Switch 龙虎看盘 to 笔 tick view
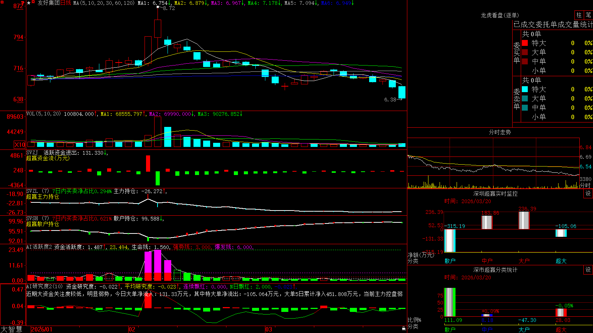 [589, 15]
